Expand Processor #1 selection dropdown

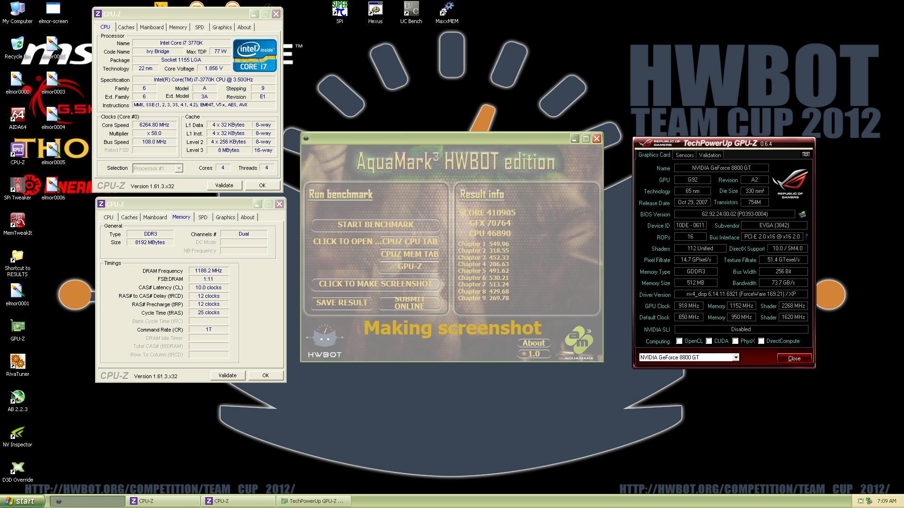[178, 168]
